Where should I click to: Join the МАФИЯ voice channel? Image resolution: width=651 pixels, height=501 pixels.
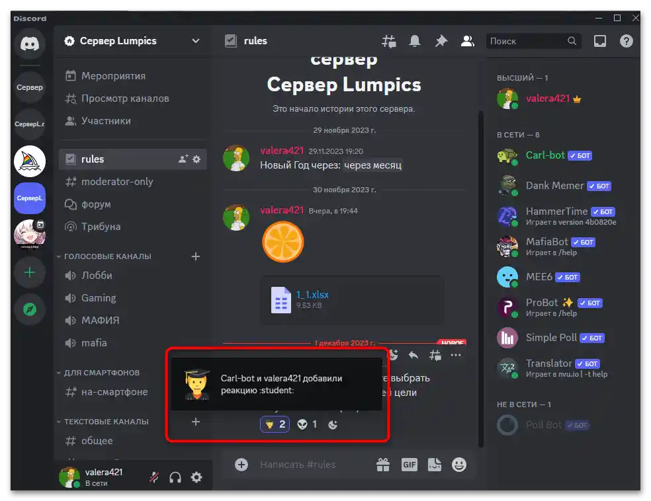point(133,320)
